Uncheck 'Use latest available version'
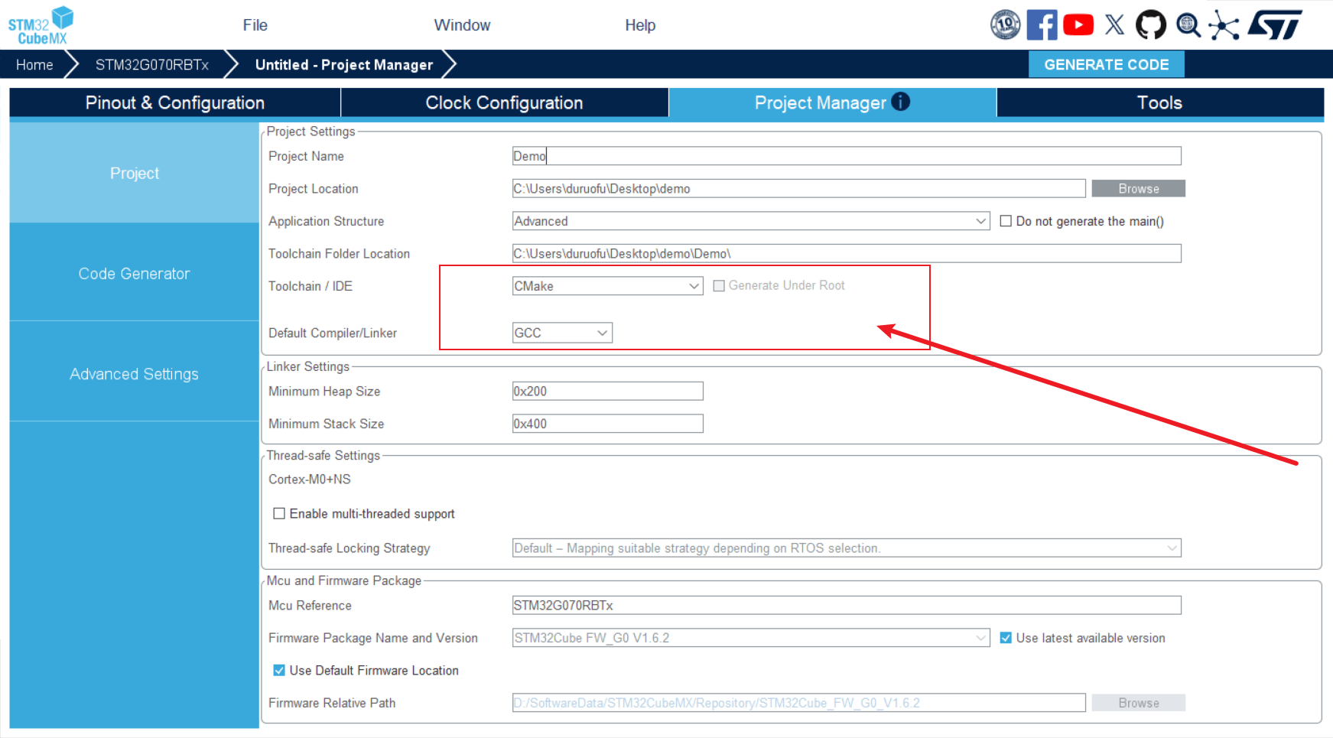 coord(1006,638)
